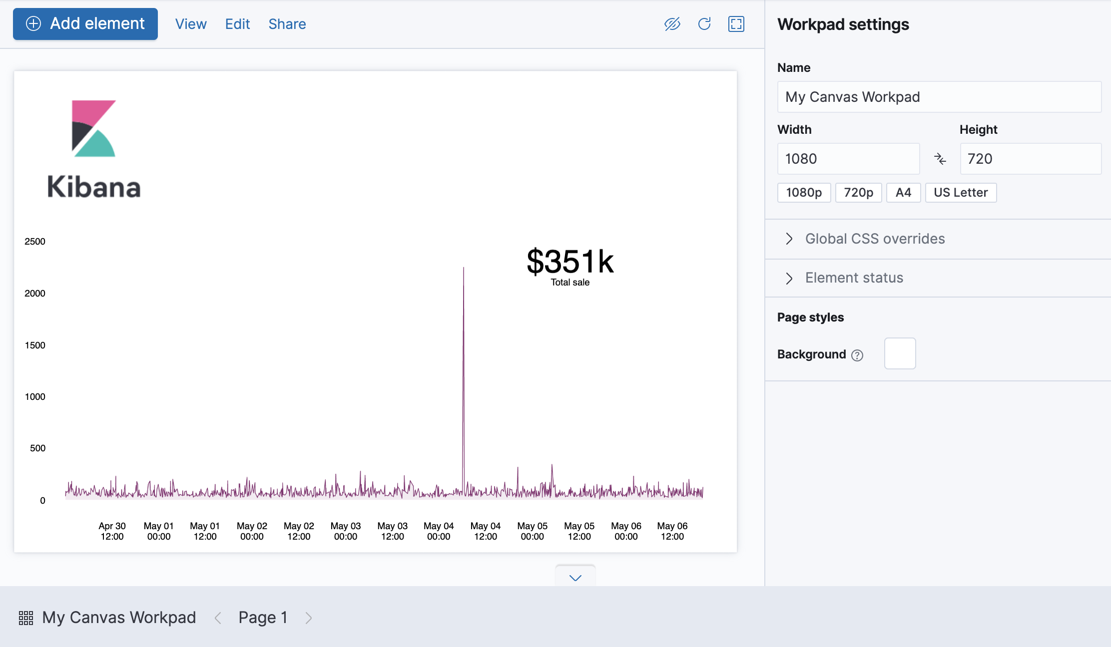Open the View menu
Screen dimensions: 1111x647
pyautogui.click(x=190, y=23)
